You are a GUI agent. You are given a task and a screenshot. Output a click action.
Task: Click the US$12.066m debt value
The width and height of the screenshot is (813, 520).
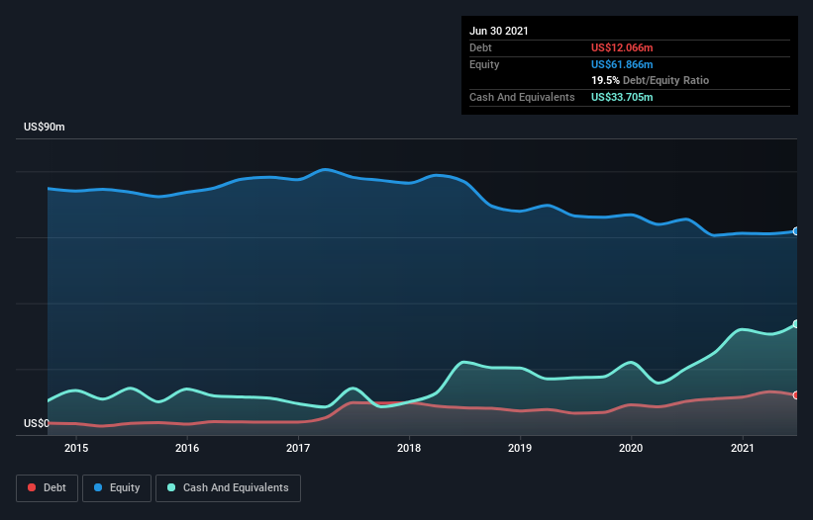622,47
